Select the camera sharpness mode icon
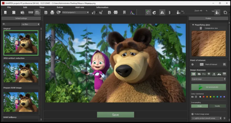This screenshot has width=231, height=123. (x=199, y=74)
